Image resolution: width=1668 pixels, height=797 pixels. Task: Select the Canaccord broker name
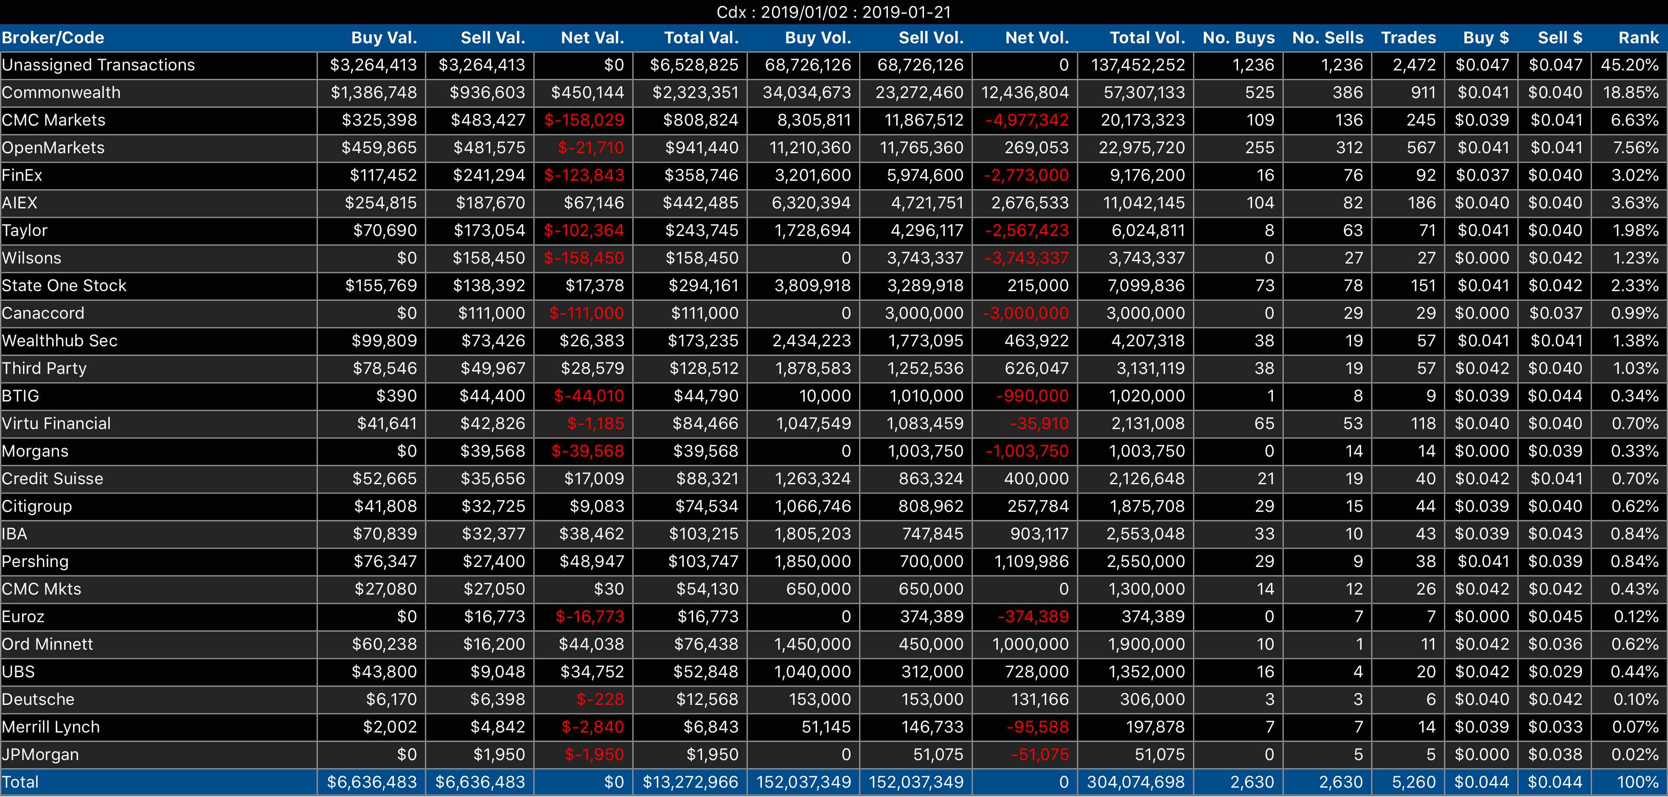click(x=43, y=313)
